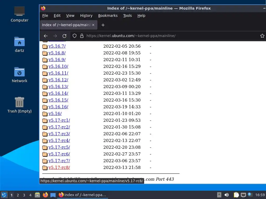Open the v5.17-rc5/ directory link
266x199 pixels.
59,147
